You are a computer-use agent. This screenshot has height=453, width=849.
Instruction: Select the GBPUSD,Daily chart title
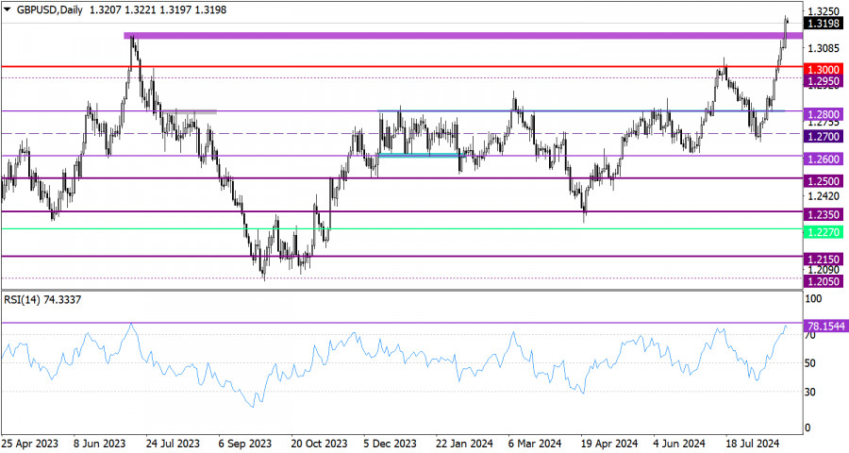coord(50,9)
